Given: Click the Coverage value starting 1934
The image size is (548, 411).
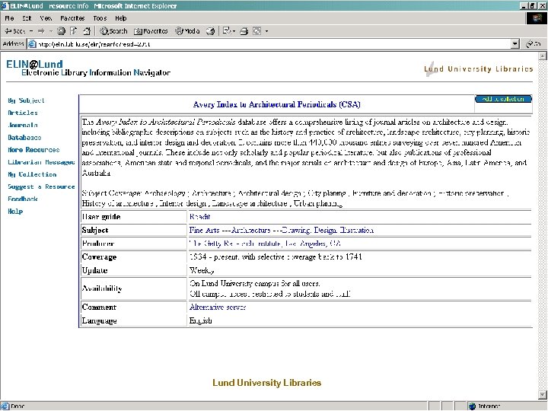Looking at the screenshot, I should (276, 257).
